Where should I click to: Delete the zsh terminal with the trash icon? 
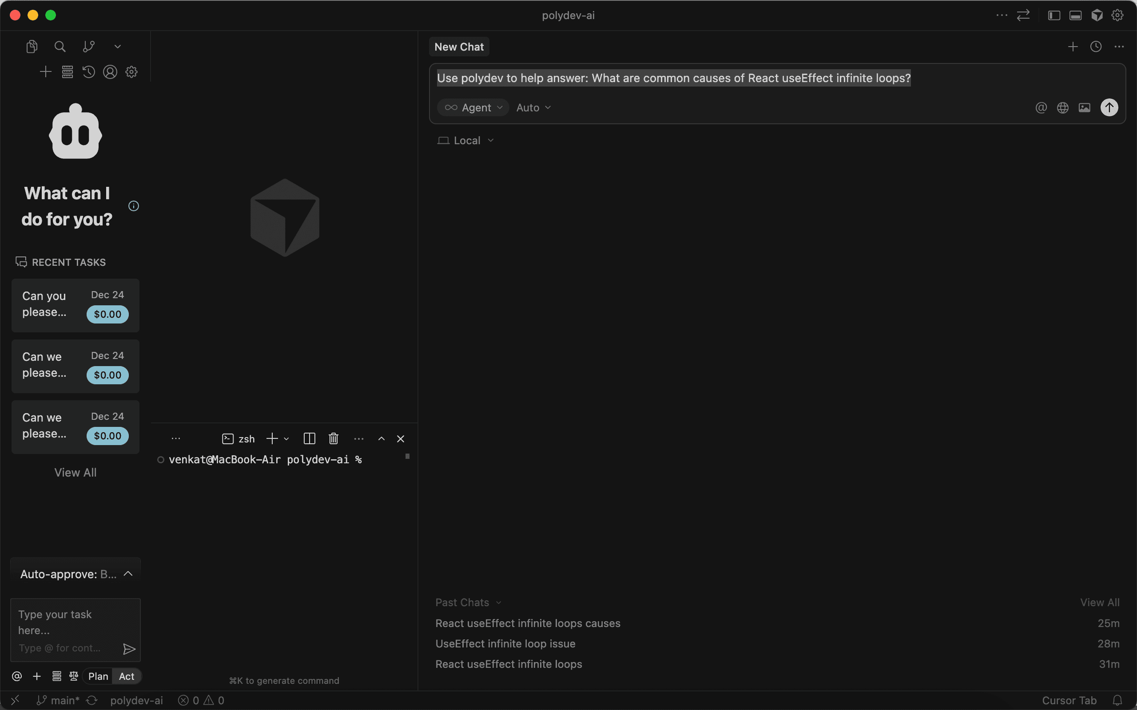[333, 438]
